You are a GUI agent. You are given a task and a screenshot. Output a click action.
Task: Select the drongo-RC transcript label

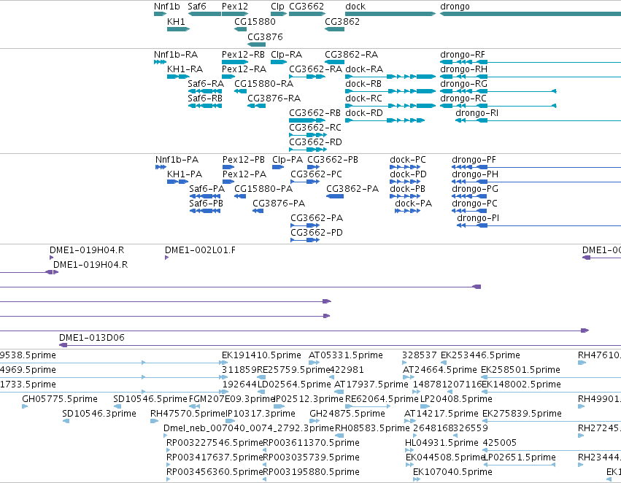click(x=463, y=98)
